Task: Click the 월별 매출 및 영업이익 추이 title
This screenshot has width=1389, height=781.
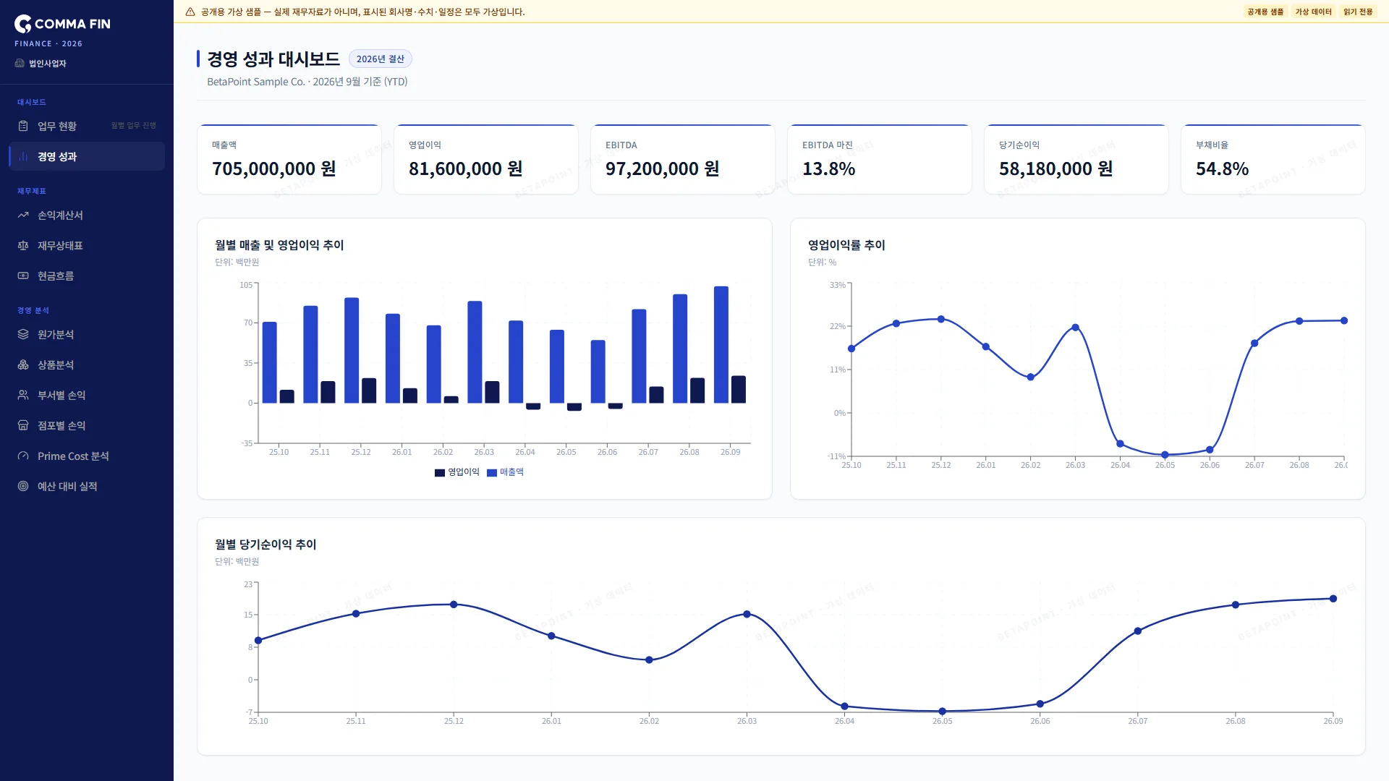Action: [x=279, y=245]
